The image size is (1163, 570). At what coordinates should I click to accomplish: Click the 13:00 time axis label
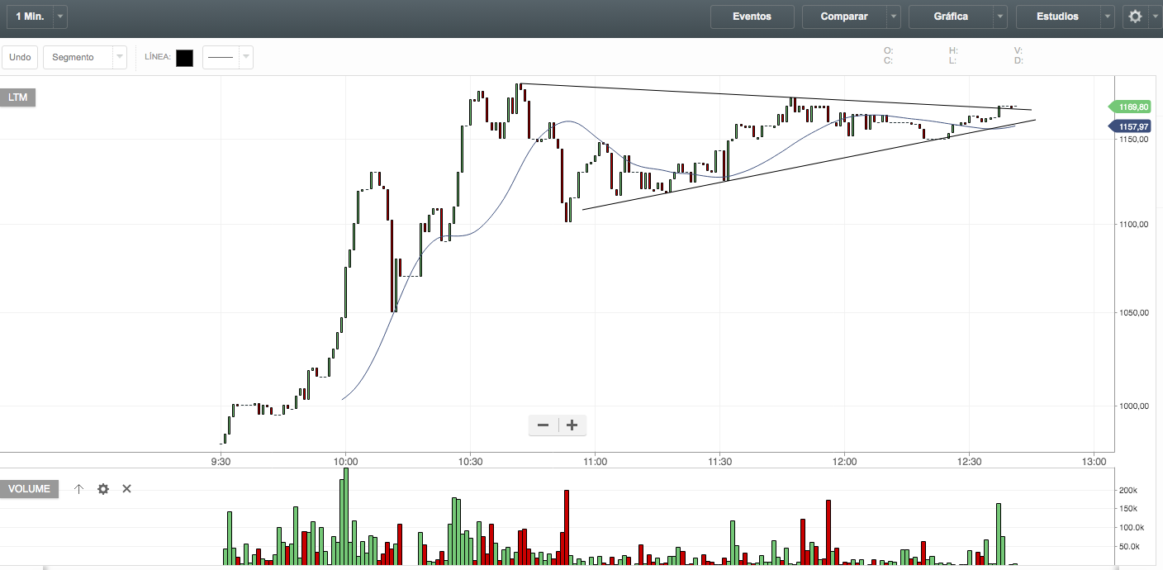[1094, 461]
